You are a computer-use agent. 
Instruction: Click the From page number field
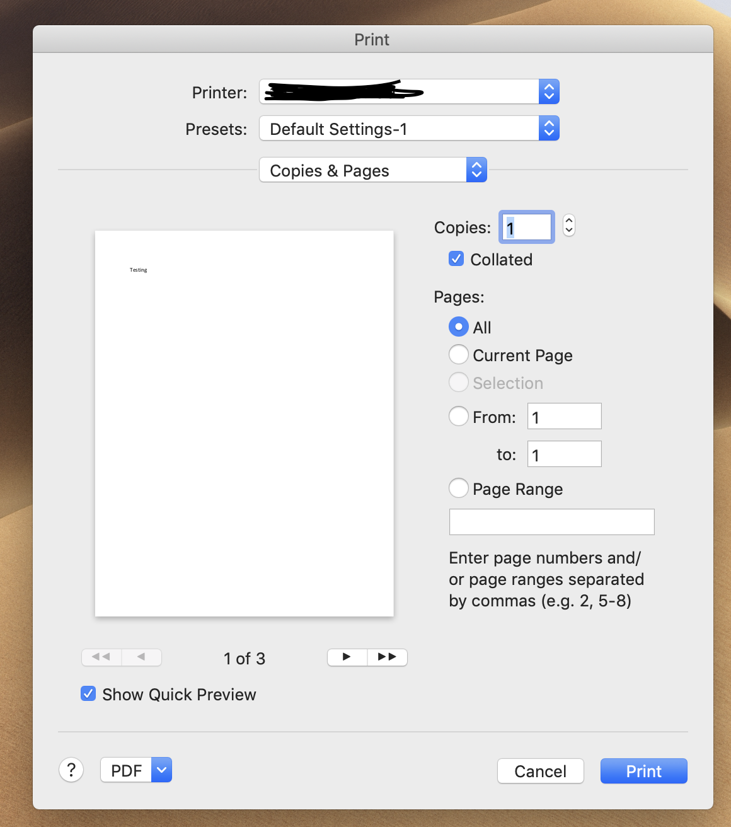pos(564,416)
